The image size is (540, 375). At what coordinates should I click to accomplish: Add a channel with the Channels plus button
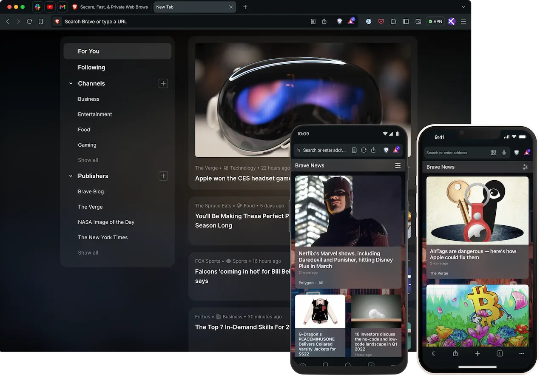pyautogui.click(x=163, y=84)
